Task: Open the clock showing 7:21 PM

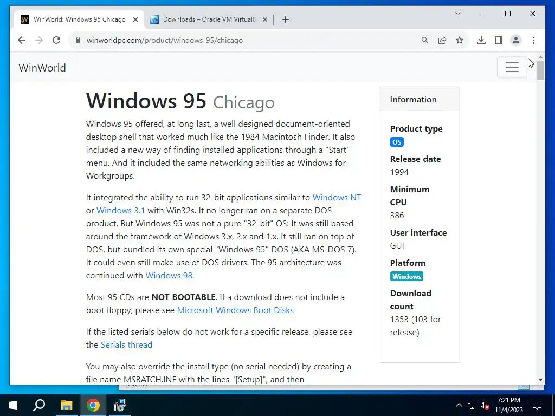Action: tap(508, 405)
